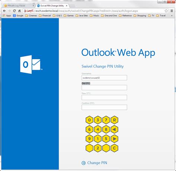Click the highlighted Old OTC label
The width and height of the screenshot is (176, 171).
pos(86,83)
